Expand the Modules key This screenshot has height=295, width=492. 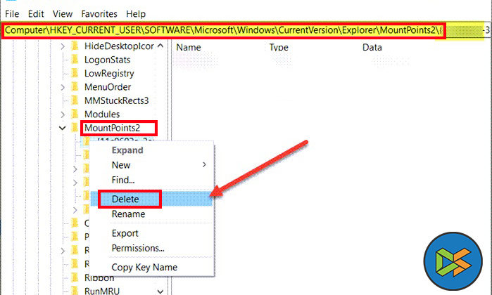click(x=63, y=114)
